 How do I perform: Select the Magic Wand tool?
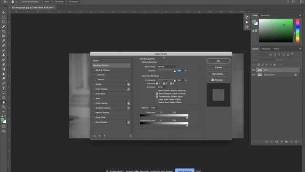(x=3, y=27)
